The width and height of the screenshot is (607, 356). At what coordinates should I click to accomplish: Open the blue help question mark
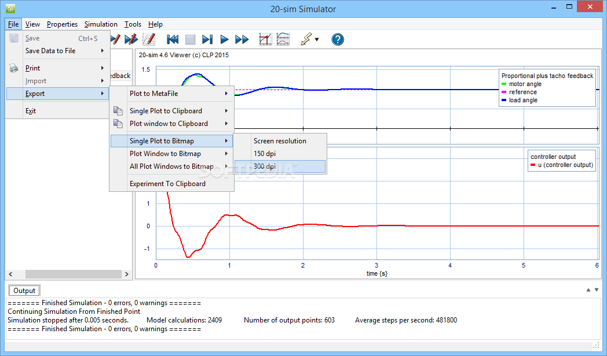point(338,39)
